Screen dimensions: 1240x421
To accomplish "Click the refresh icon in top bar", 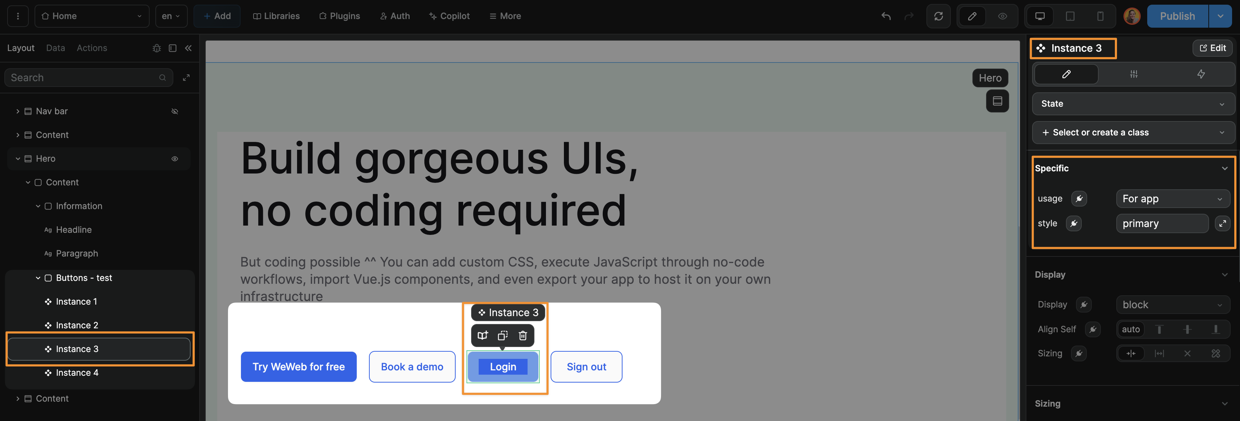I will pos(938,16).
